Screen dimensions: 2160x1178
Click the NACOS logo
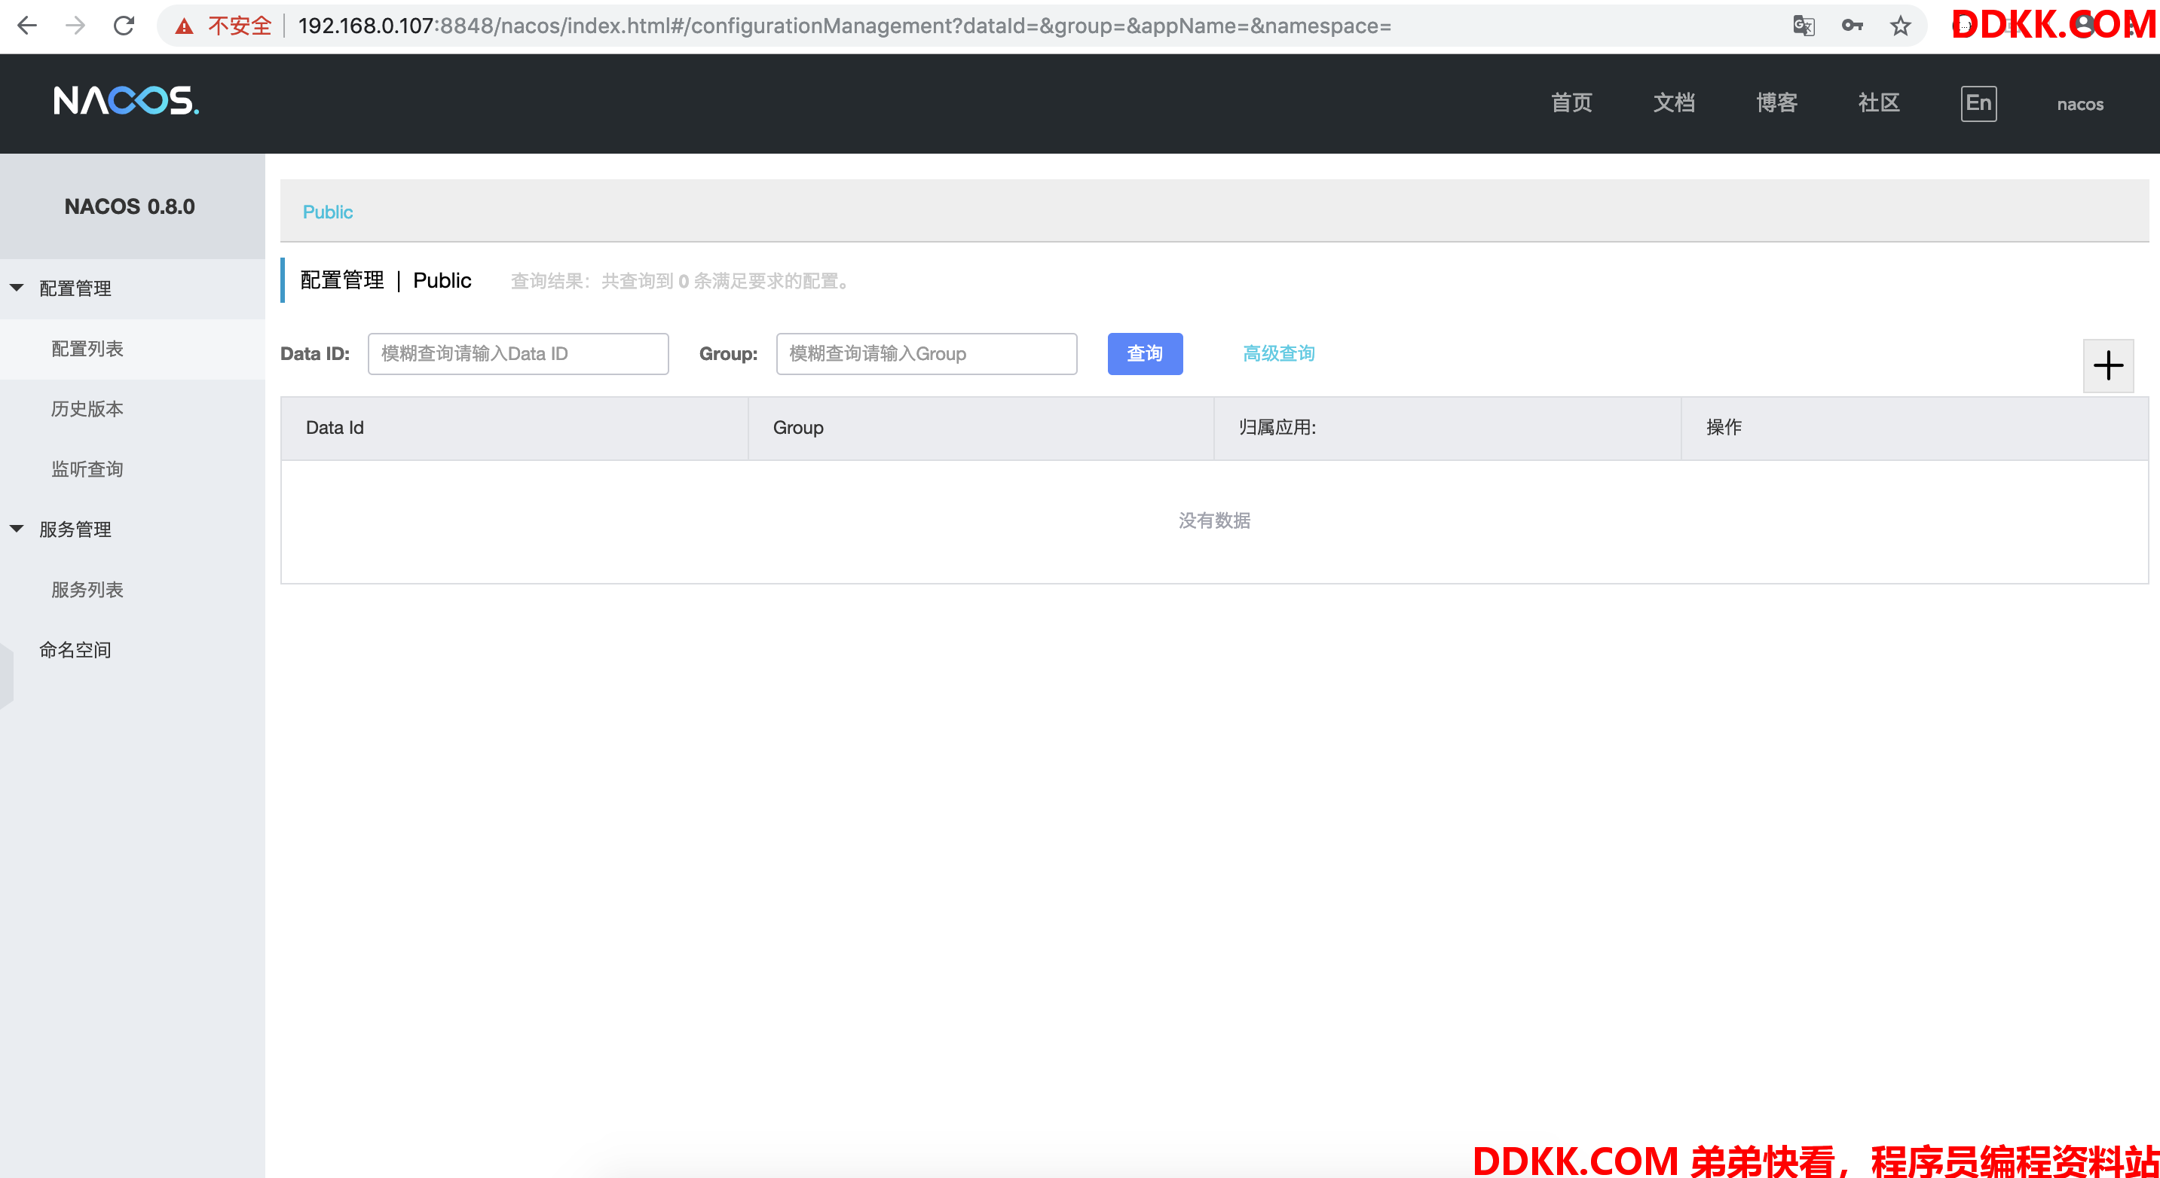pyautogui.click(x=126, y=102)
